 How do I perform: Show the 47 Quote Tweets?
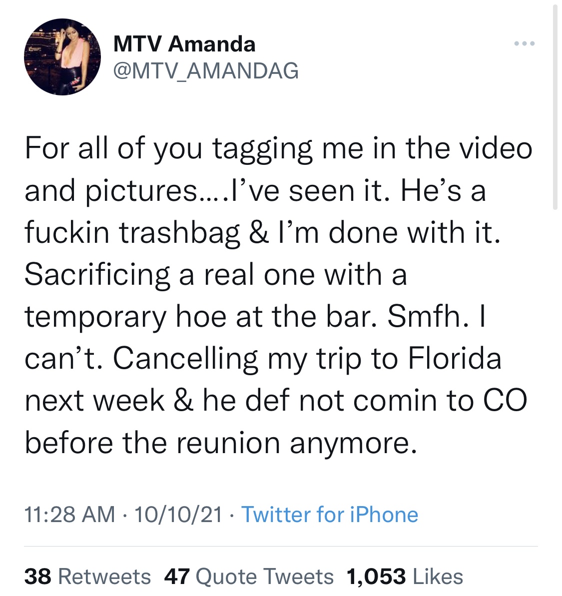[248, 577]
